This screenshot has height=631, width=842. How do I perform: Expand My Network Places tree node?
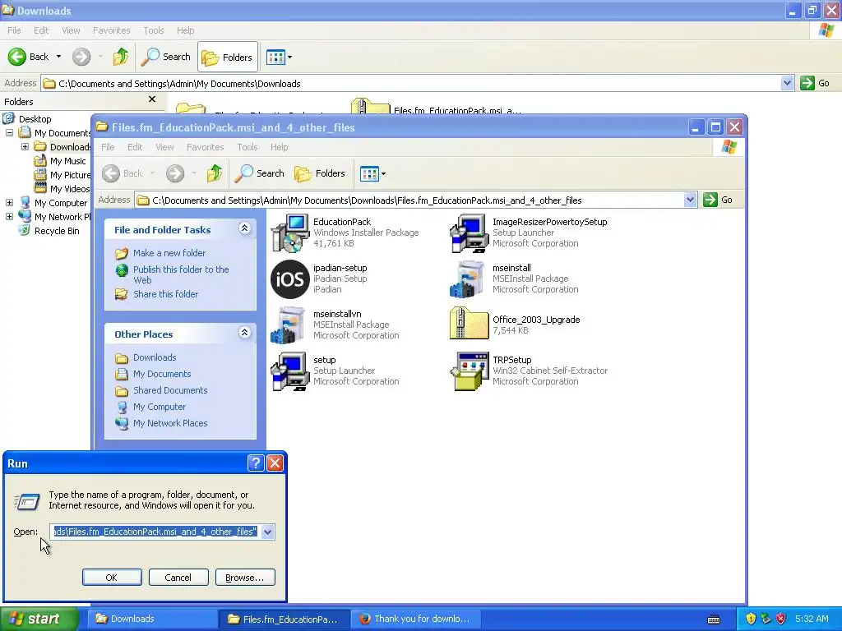click(x=9, y=216)
